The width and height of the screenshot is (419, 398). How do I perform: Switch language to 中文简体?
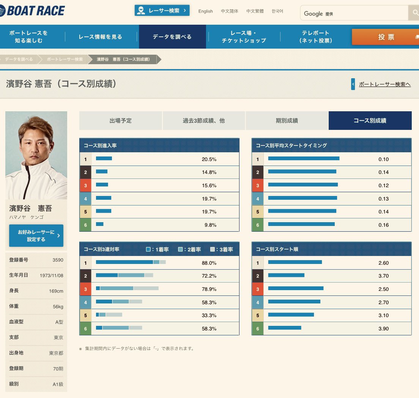tap(230, 11)
